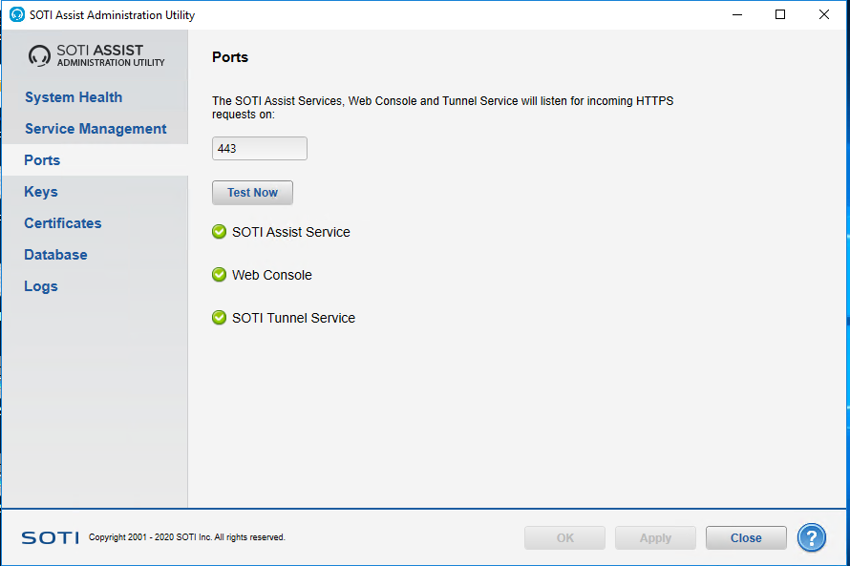
Task: Click the SOTI Assist Service label
Action: click(291, 232)
